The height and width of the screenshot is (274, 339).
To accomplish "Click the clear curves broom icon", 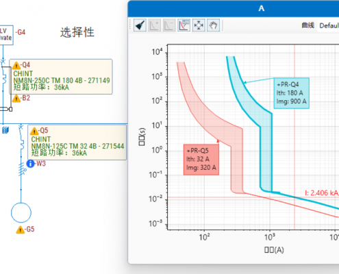I will click(x=140, y=25).
